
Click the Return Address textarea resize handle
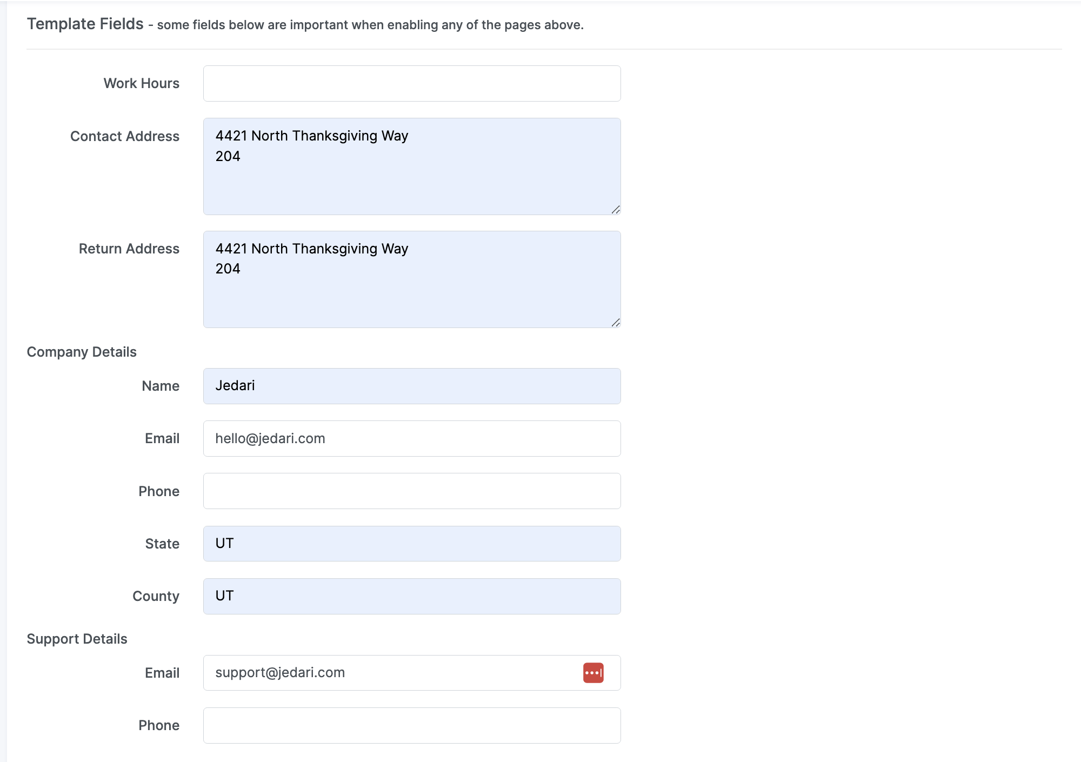[616, 323]
